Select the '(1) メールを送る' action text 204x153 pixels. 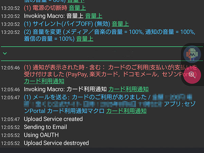[110, 104]
